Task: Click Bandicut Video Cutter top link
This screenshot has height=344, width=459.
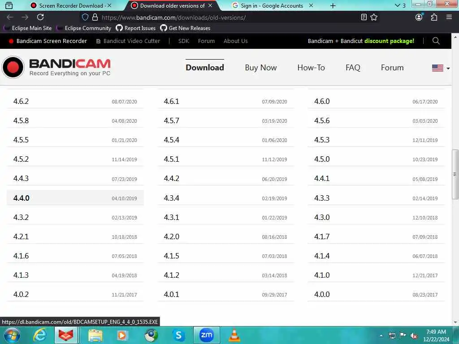Action: [x=128, y=41]
